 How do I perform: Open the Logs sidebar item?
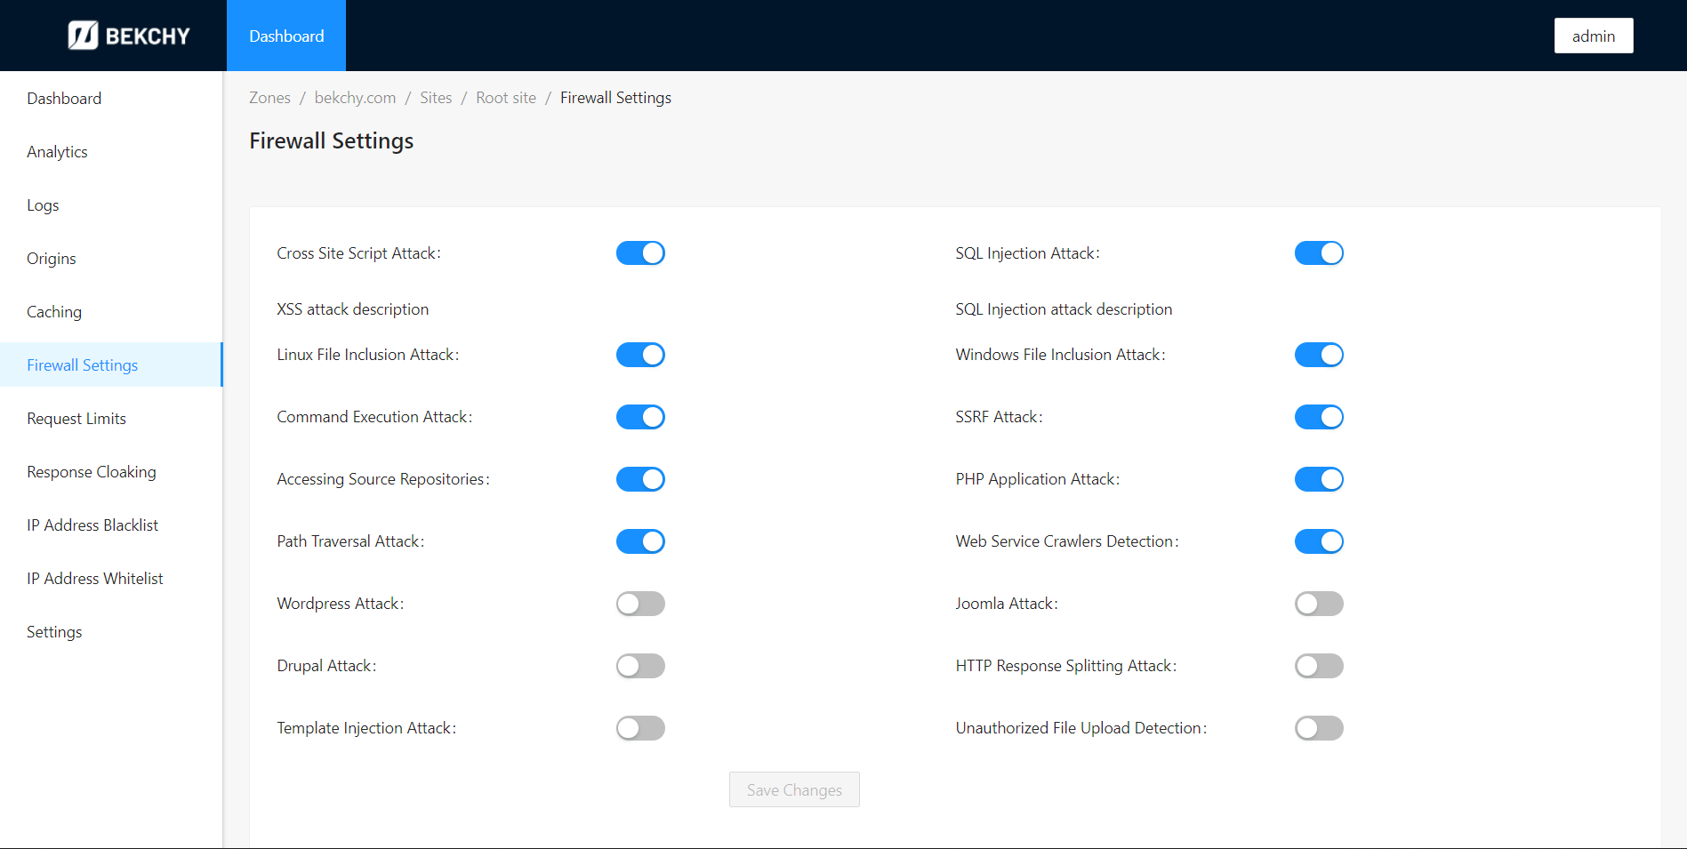pyautogui.click(x=111, y=204)
